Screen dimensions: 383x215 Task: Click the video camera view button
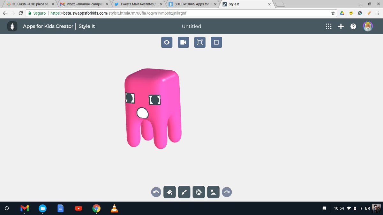click(x=183, y=42)
